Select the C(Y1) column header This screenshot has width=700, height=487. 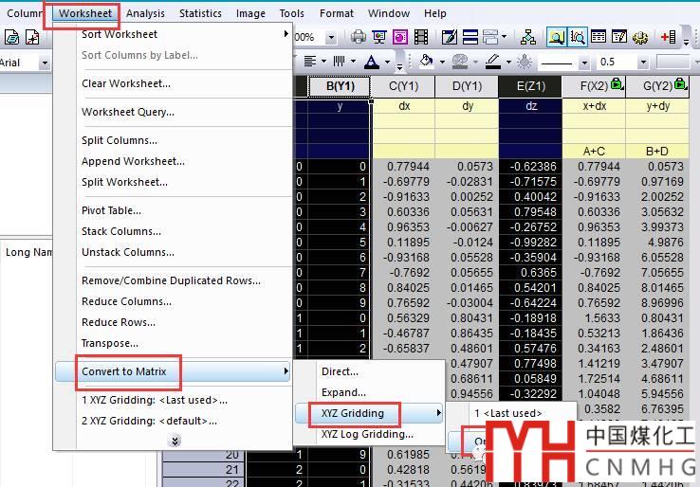point(403,86)
